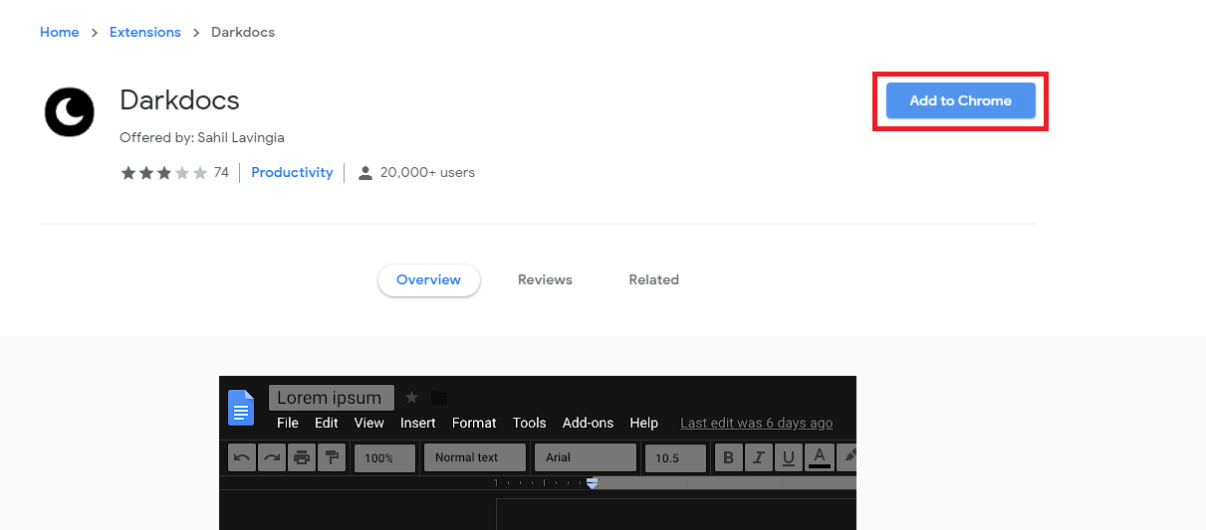This screenshot has width=1206, height=530.
Task: Open the View menu in preview
Action: [369, 423]
